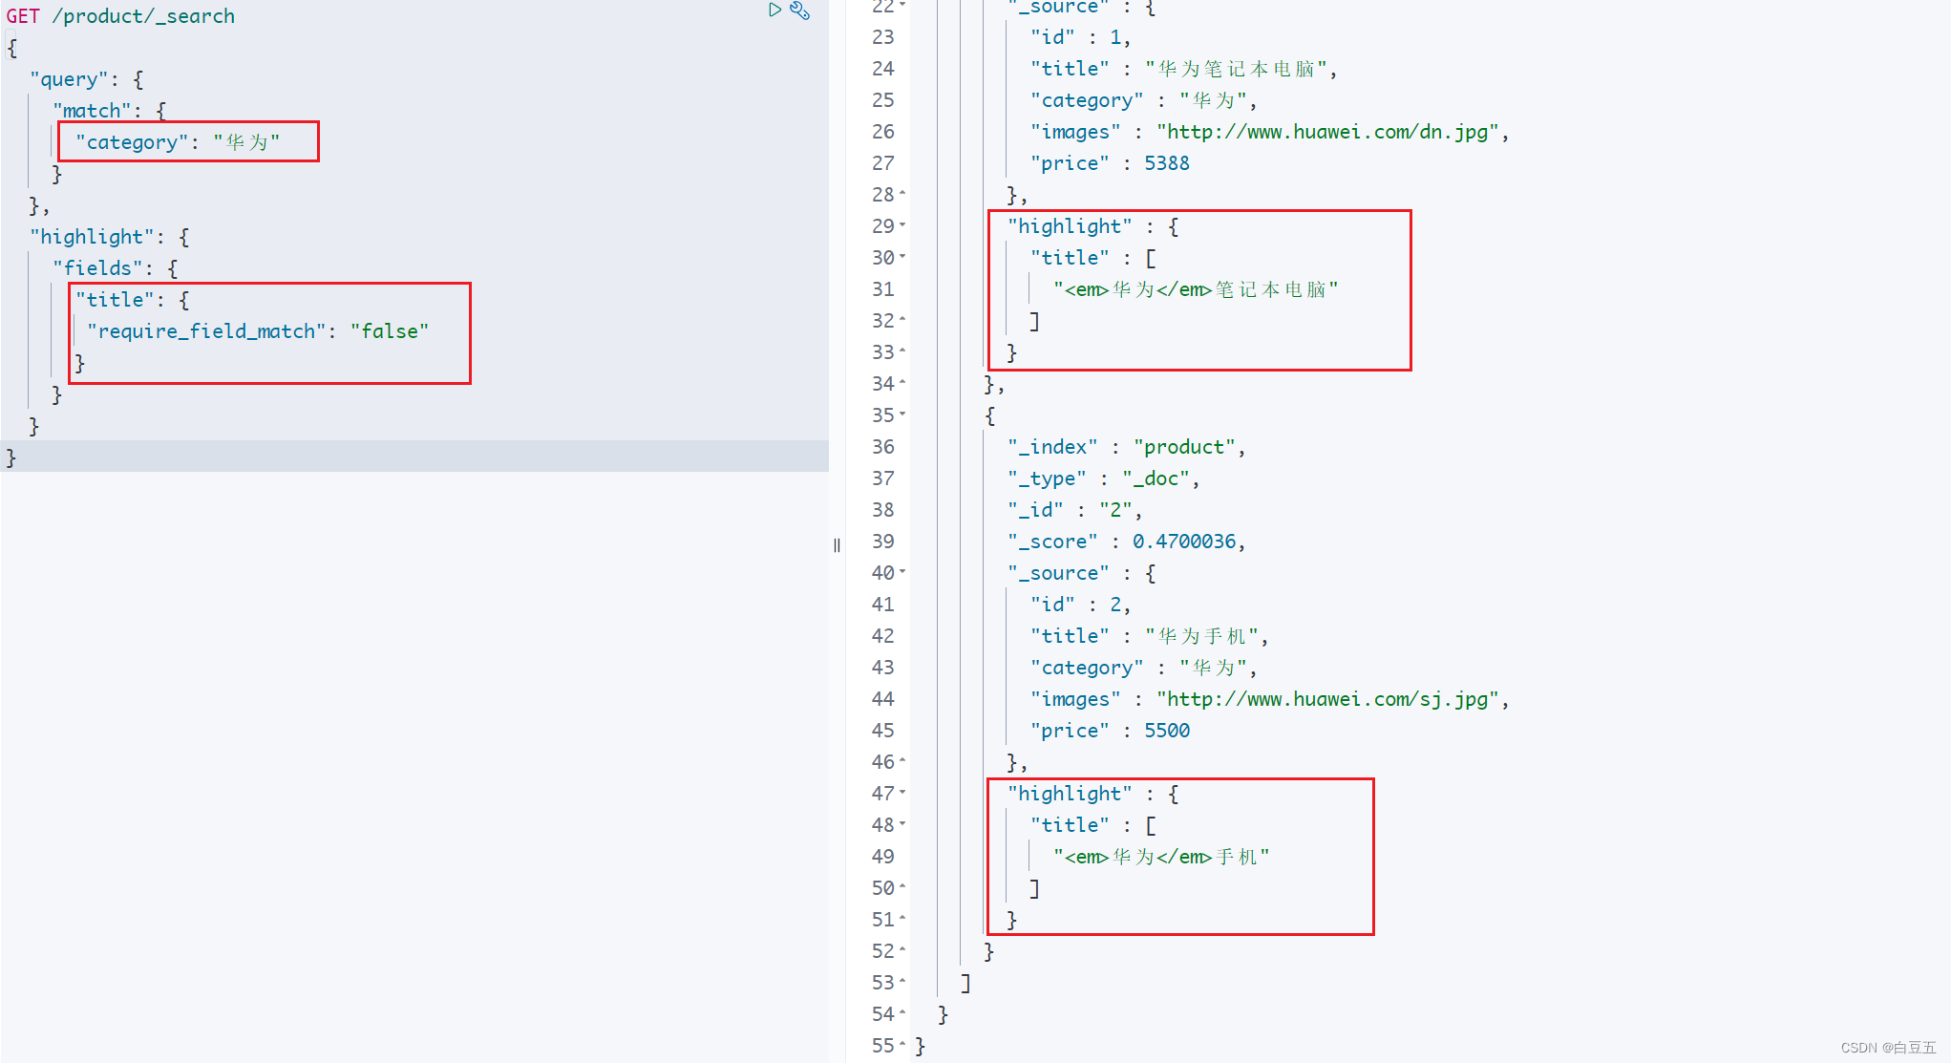Click the "category" : "华为" on line 25

pyautogui.click(x=1144, y=100)
